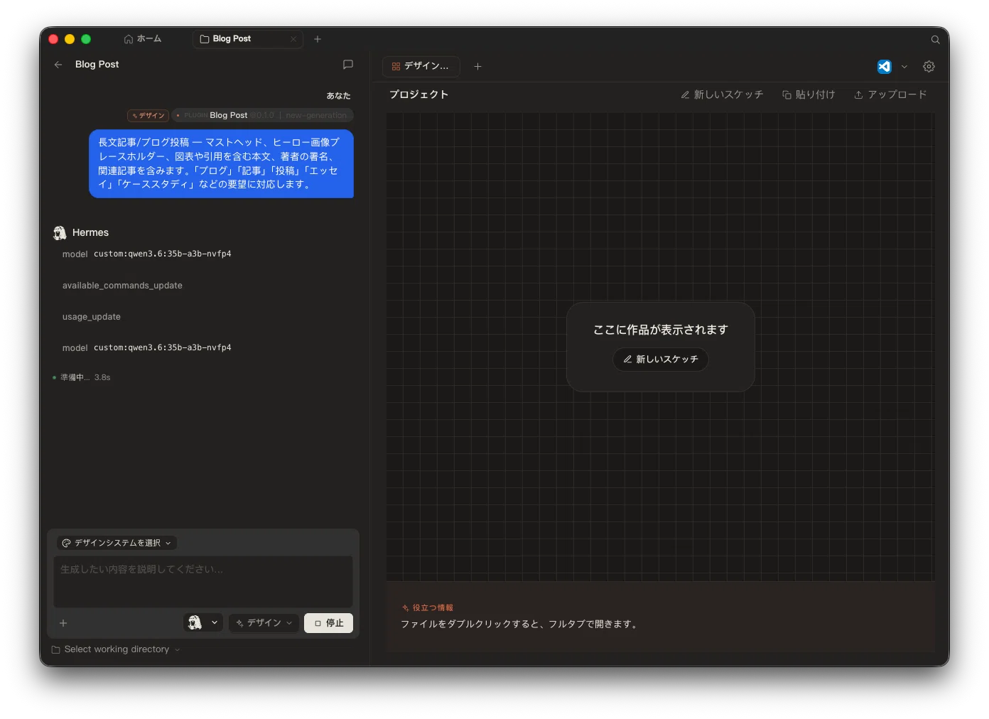Click the plus attach icon below input
Screen dimensions: 989x719
[63, 623]
